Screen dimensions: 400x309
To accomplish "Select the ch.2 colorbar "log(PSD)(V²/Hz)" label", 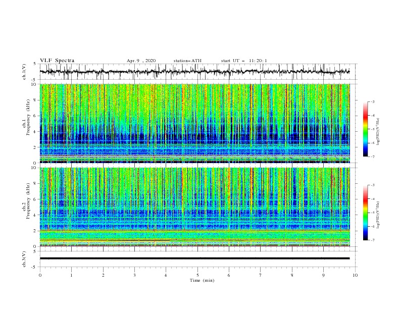I will coord(378,215).
